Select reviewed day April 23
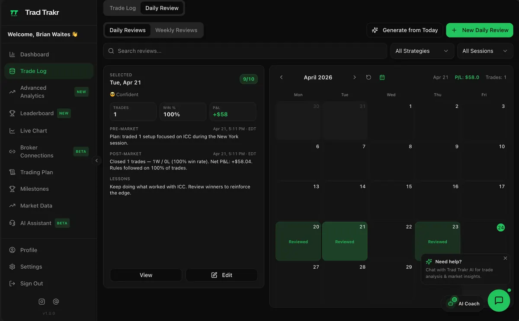The width and height of the screenshot is (519, 321). click(x=438, y=241)
